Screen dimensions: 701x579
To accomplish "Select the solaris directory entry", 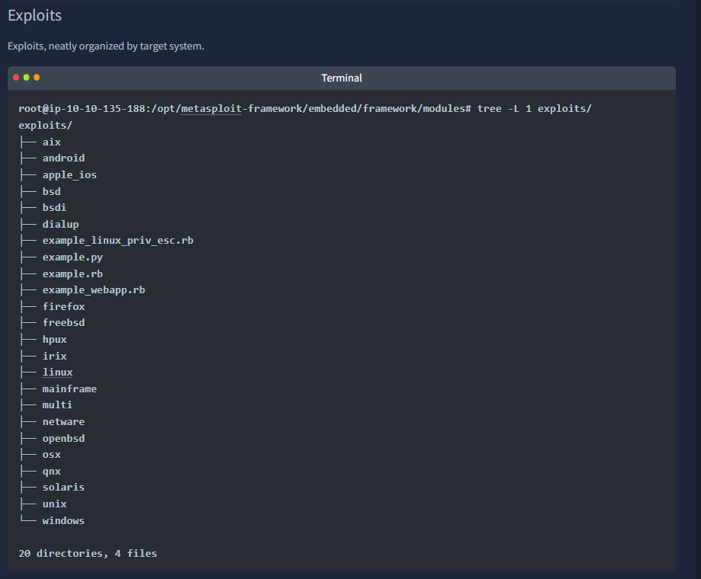I will [x=63, y=488].
